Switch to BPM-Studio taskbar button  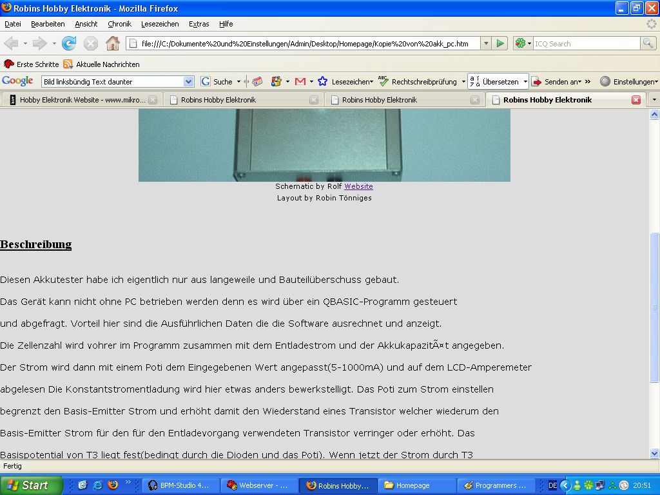181,485
